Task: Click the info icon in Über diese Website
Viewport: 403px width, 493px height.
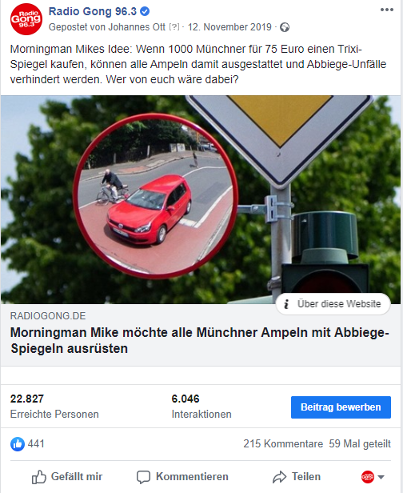Action: 286,304
